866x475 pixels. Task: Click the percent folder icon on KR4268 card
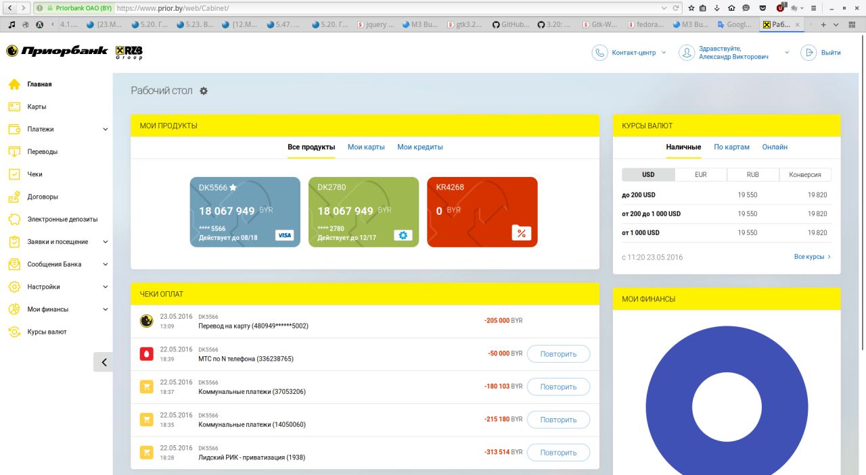(x=521, y=232)
